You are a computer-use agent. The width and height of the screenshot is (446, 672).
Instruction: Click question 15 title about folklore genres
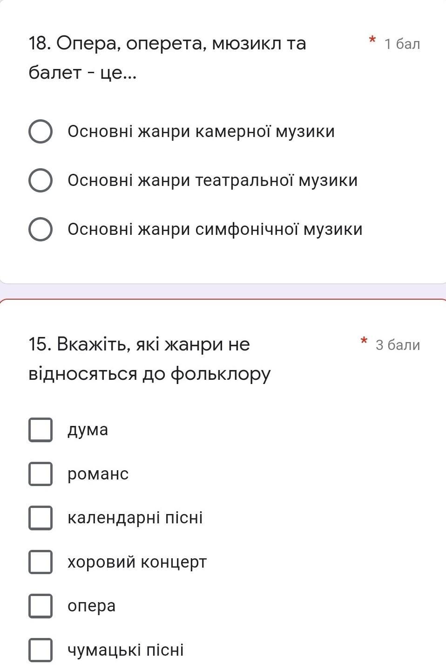pos(149,359)
